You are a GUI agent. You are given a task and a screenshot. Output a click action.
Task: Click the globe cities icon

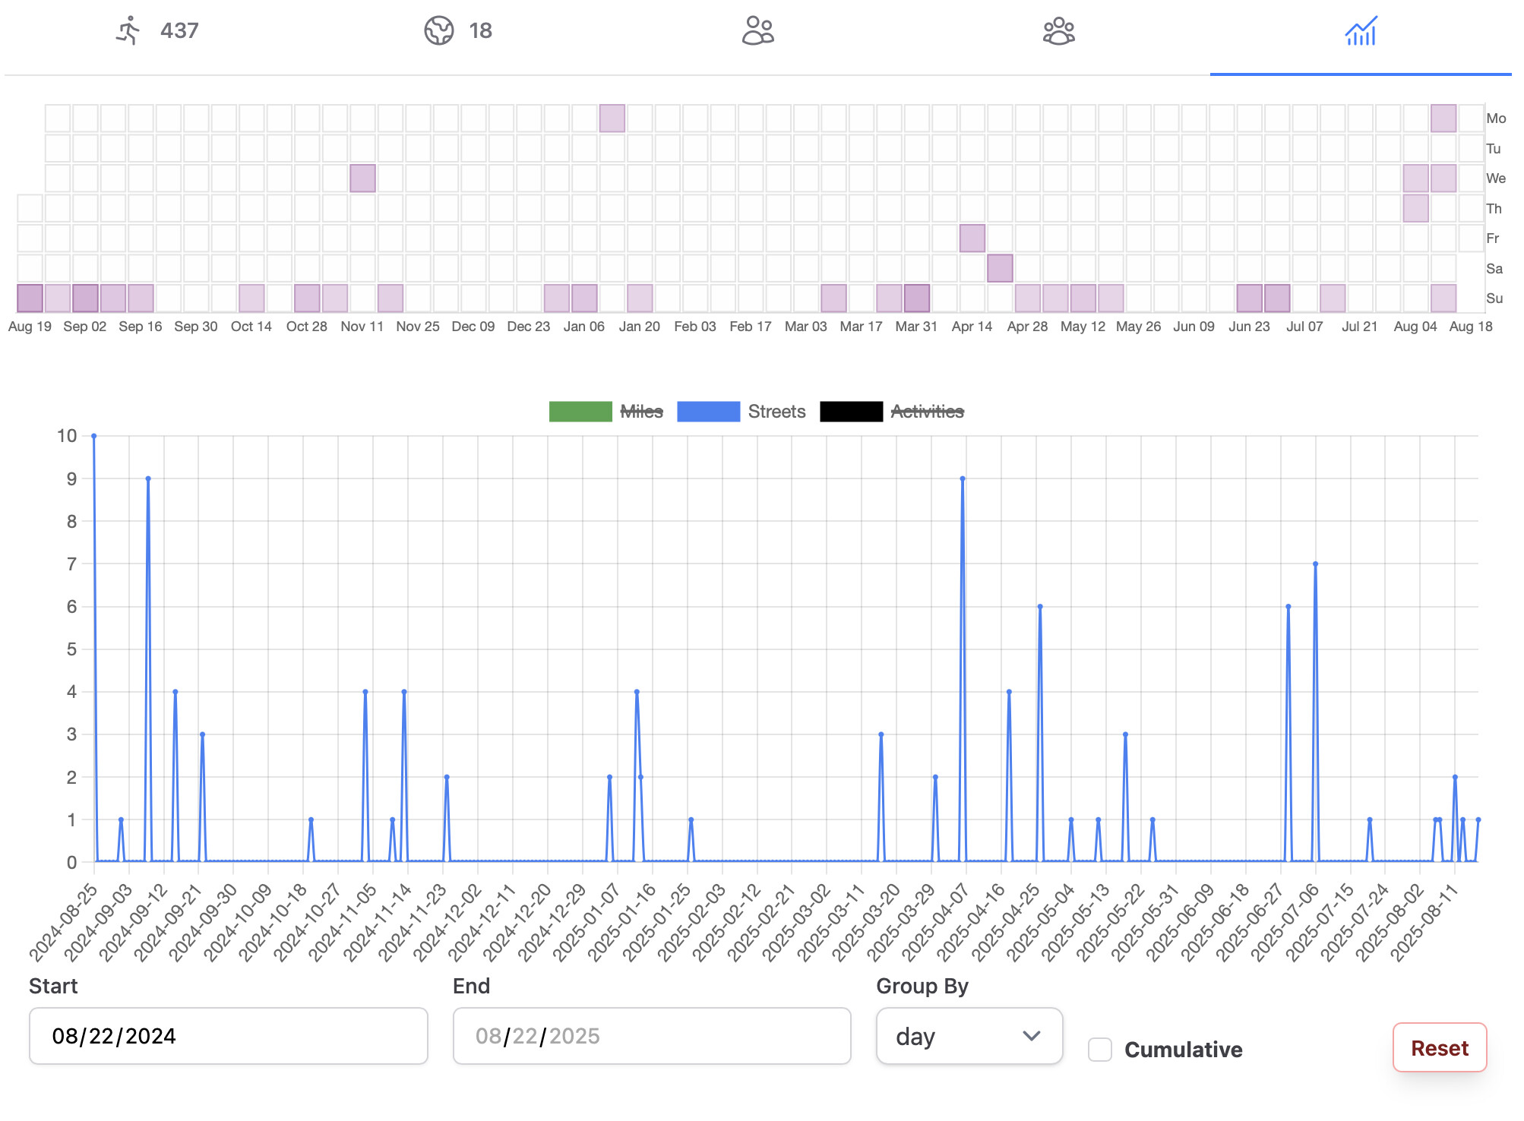tap(438, 31)
